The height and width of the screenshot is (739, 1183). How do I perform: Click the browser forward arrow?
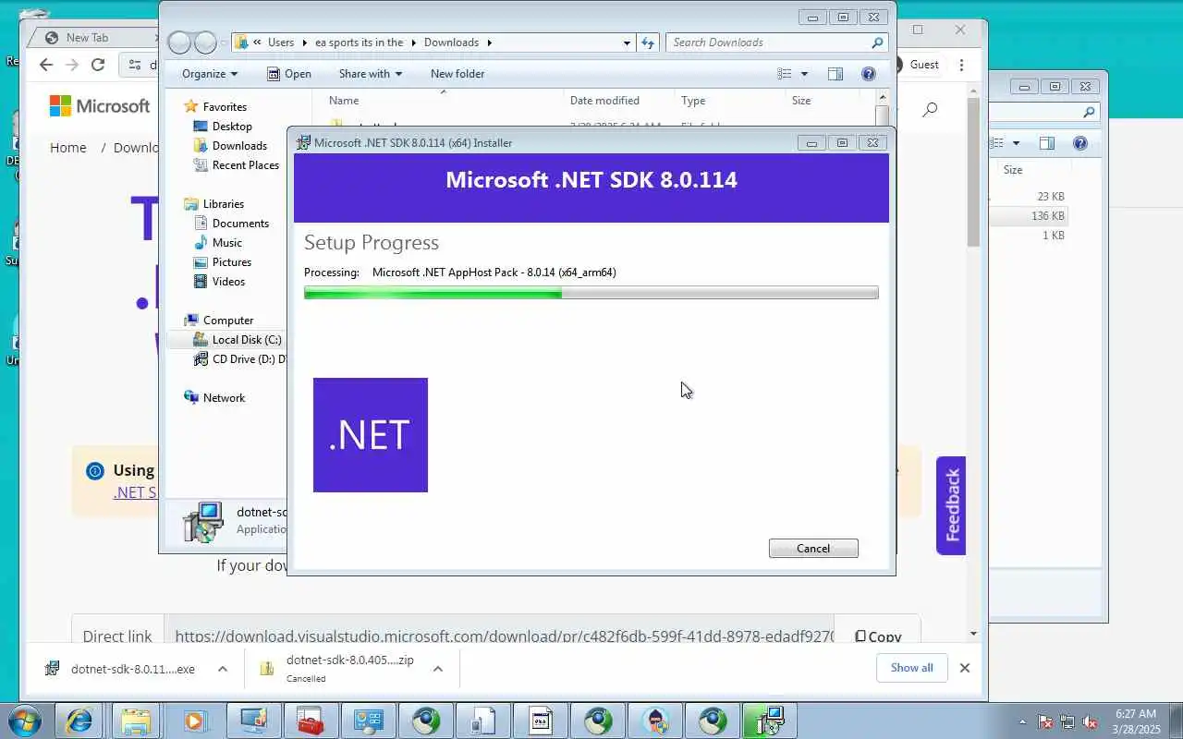pyautogui.click(x=72, y=65)
